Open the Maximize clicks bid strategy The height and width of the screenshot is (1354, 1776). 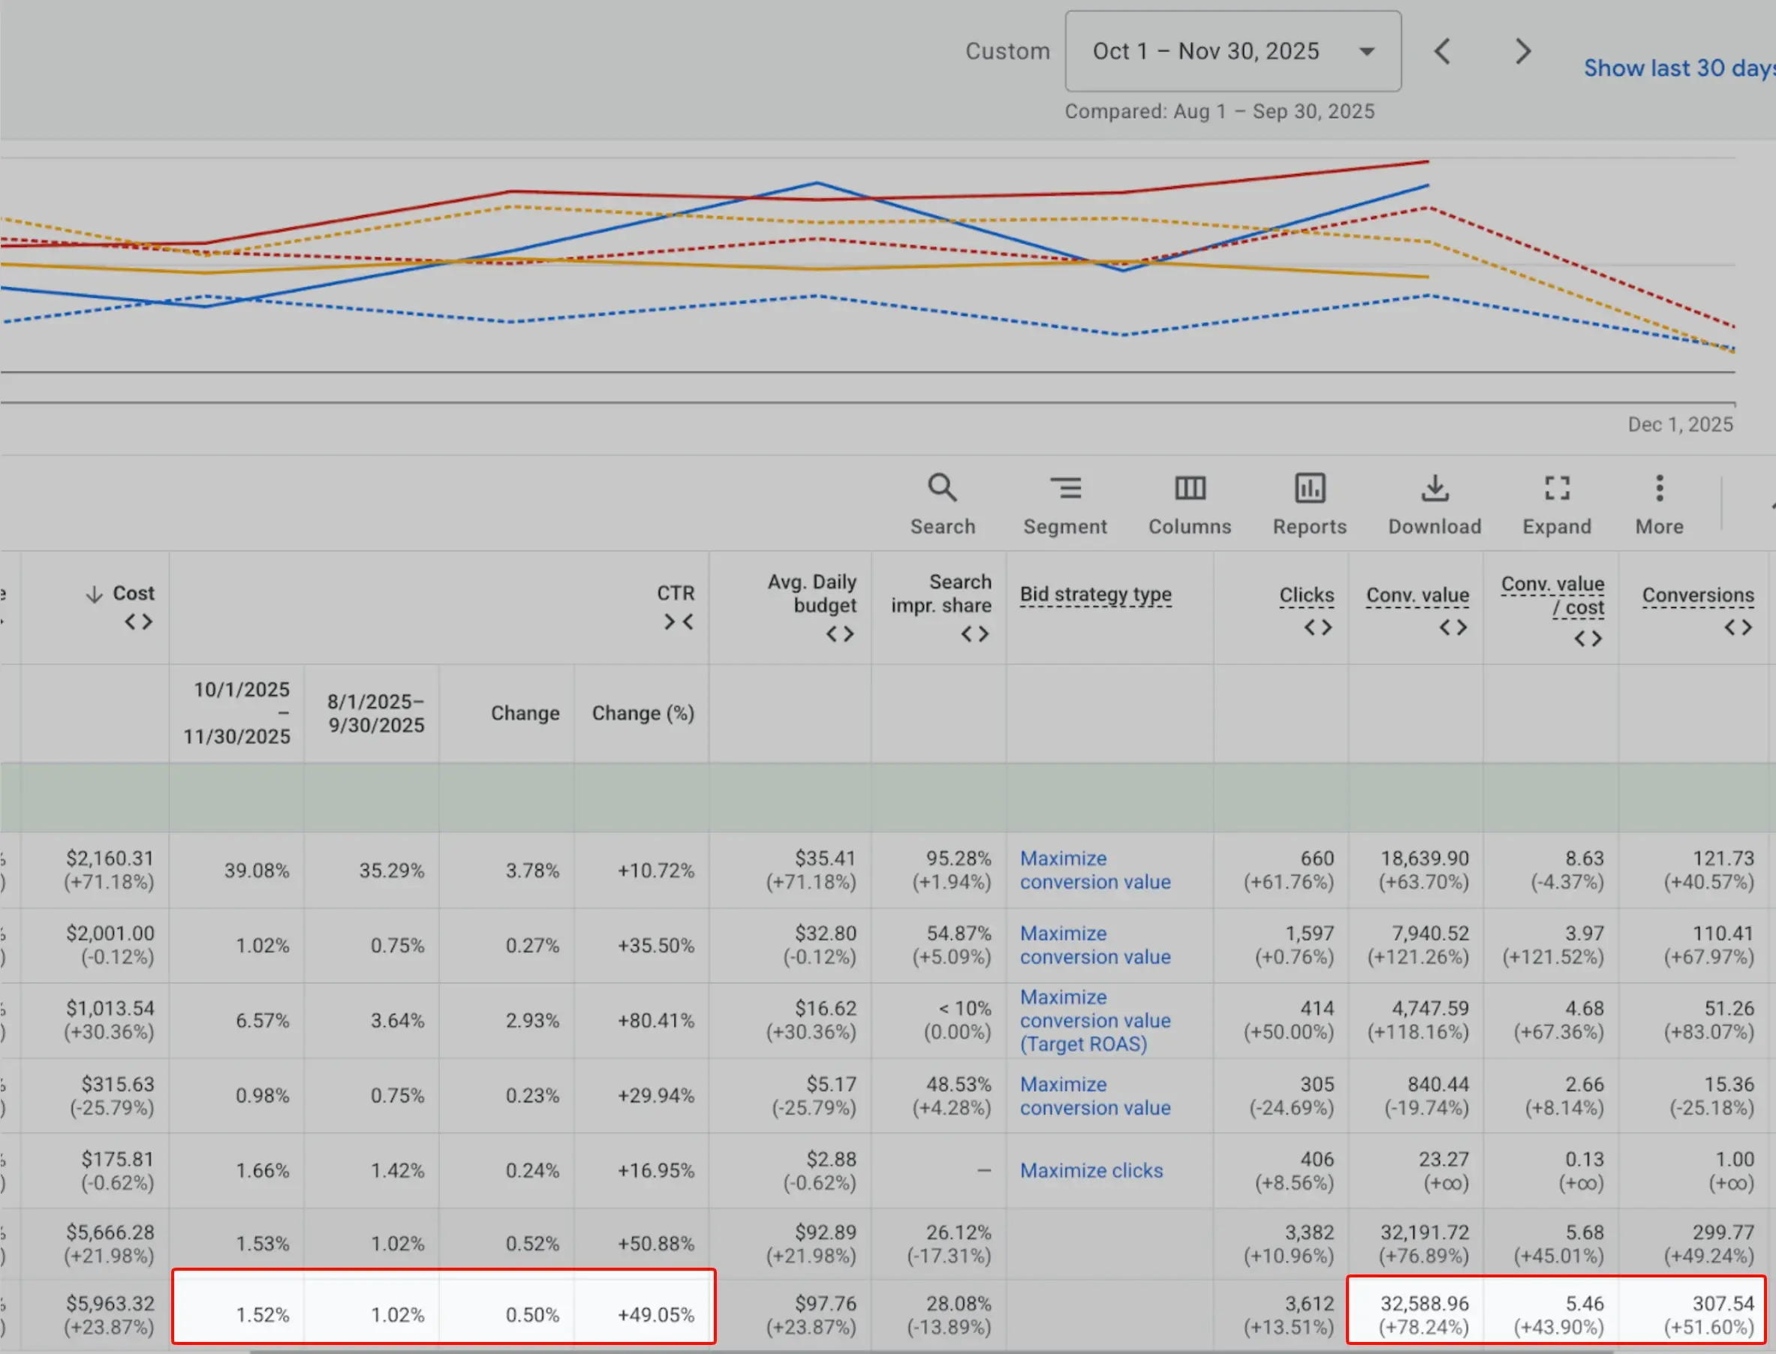click(1091, 1170)
